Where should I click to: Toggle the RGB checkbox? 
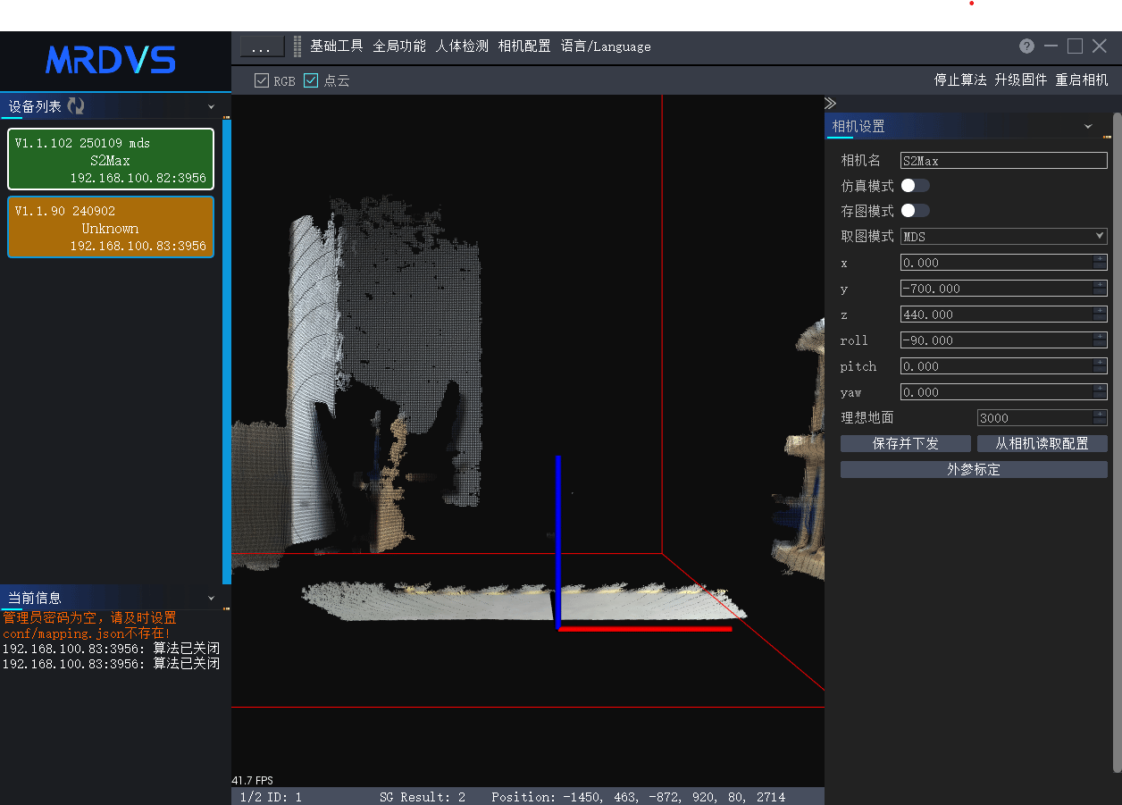point(262,80)
